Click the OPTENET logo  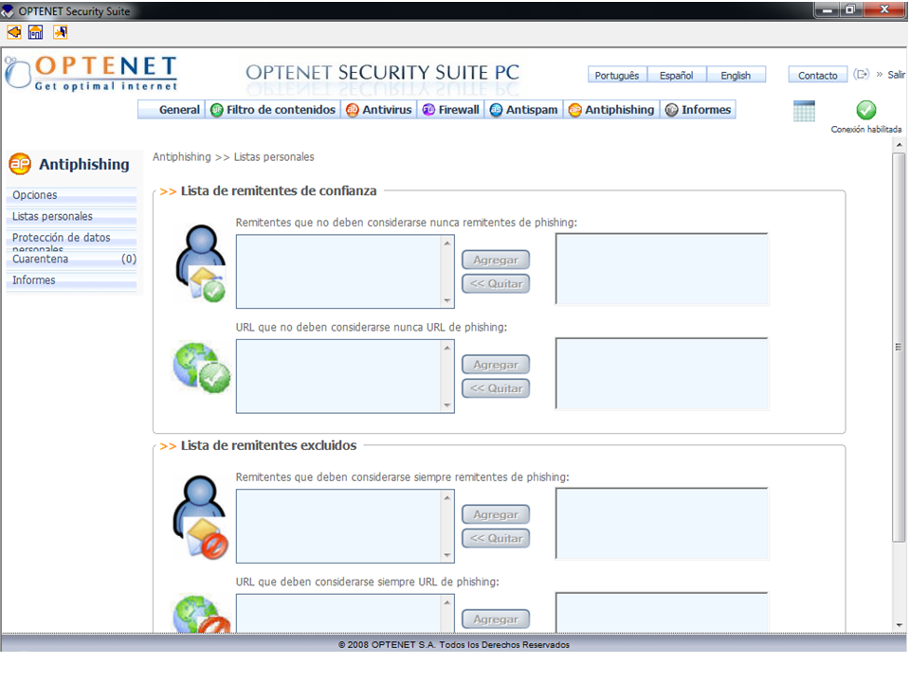92,74
